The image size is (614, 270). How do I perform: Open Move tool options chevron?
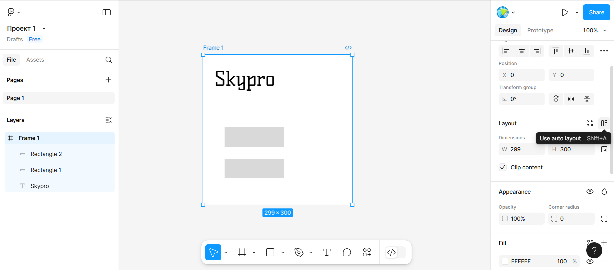(226, 253)
